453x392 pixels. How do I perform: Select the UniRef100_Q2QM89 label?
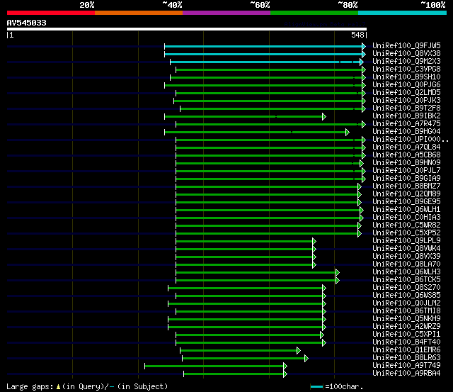click(x=406, y=194)
